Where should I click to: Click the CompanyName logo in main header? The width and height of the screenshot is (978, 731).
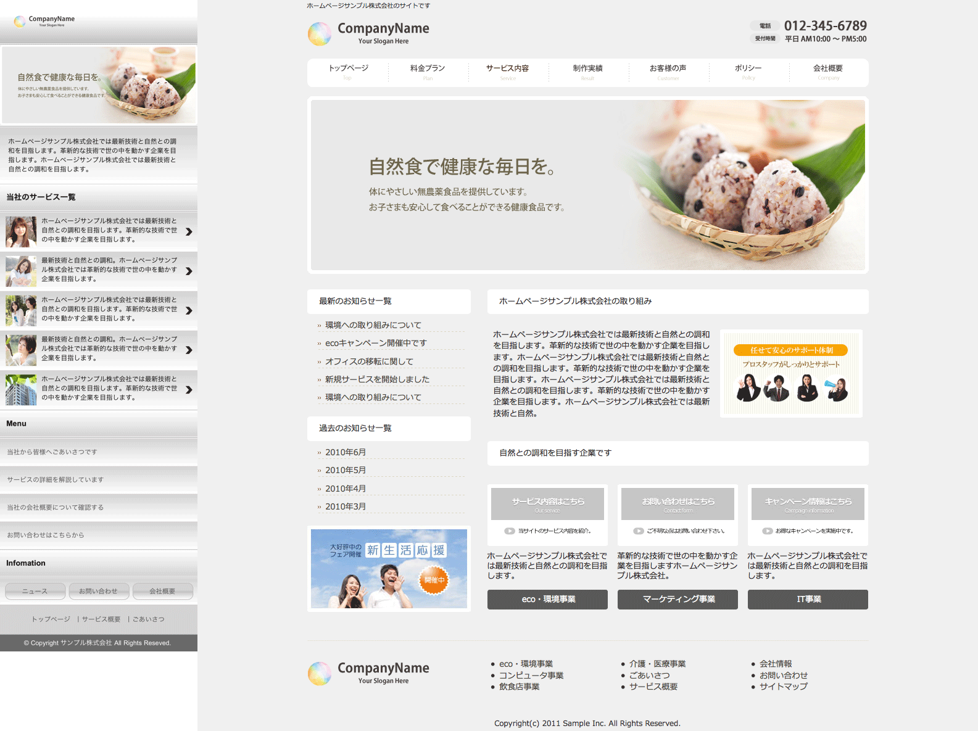[368, 33]
